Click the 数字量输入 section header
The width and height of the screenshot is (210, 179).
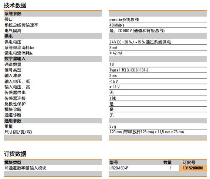(15, 59)
